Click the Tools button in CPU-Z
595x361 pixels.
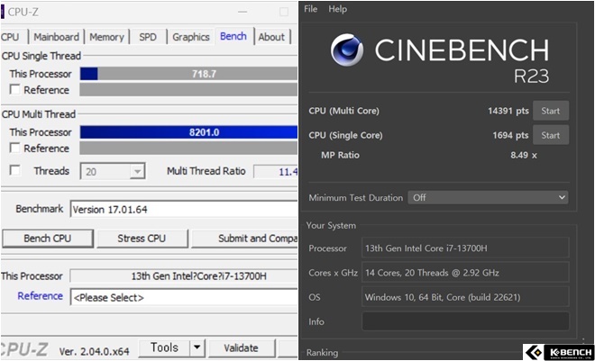pos(164,347)
